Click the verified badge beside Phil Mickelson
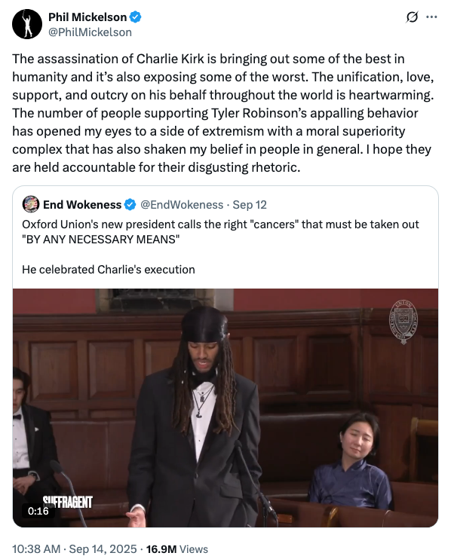 click(x=135, y=17)
